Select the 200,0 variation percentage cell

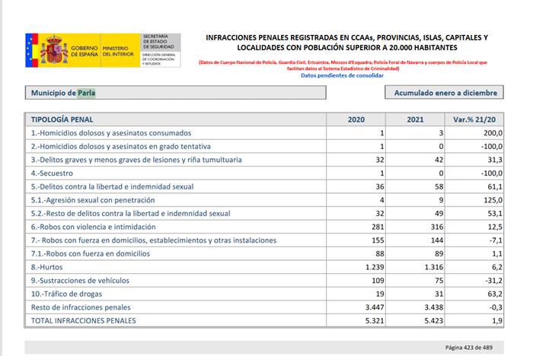490,132
